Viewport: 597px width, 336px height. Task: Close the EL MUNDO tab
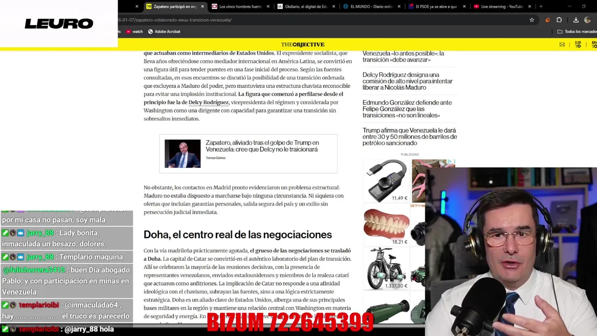399,7
